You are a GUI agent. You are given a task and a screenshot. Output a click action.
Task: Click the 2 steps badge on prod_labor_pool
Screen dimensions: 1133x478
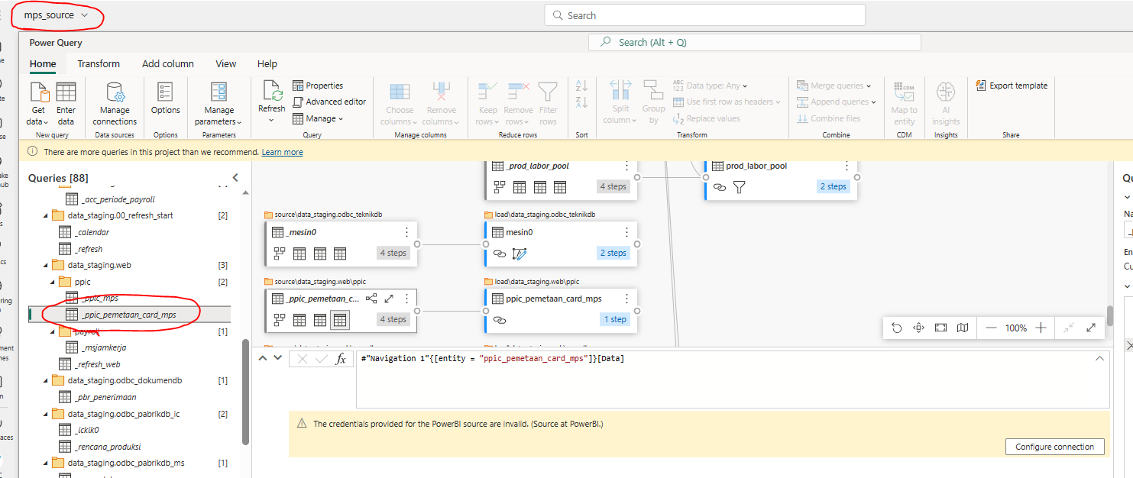(x=834, y=186)
